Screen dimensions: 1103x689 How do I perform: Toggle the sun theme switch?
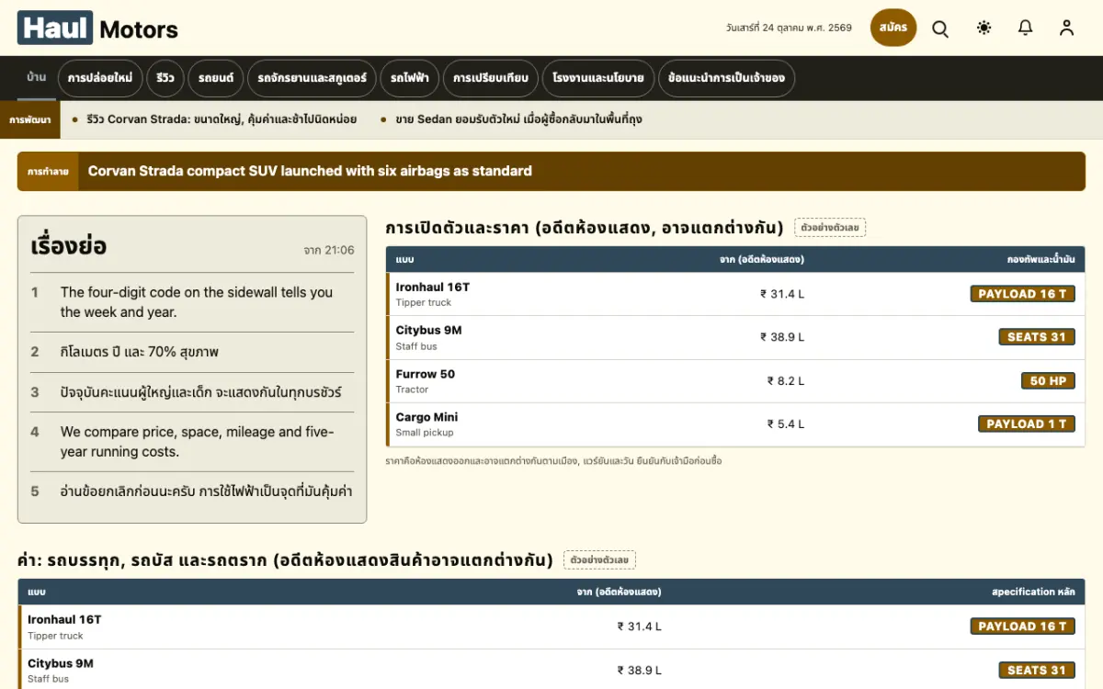(984, 28)
